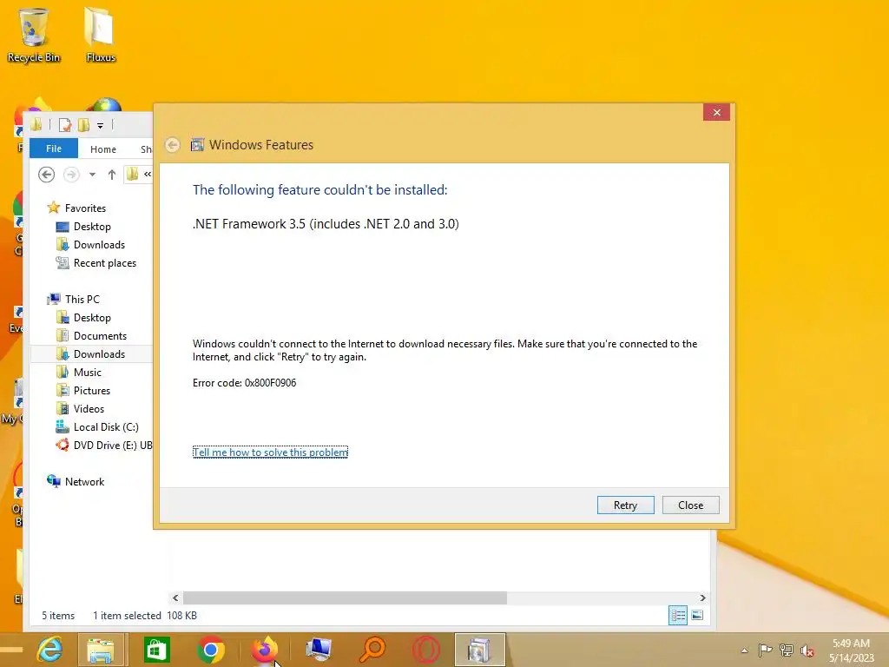Select This PC in navigation pane
Image resolution: width=889 pixels, height=667 pixels.
[82, 299]
